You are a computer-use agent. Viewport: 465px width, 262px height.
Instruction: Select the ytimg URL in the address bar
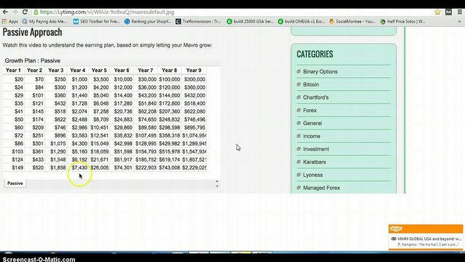(x=106, y=12)
